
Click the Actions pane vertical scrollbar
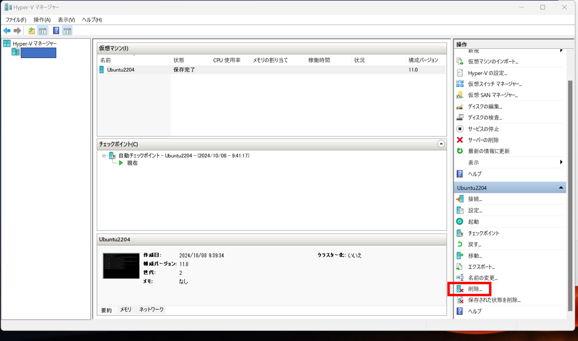point(570,196)
